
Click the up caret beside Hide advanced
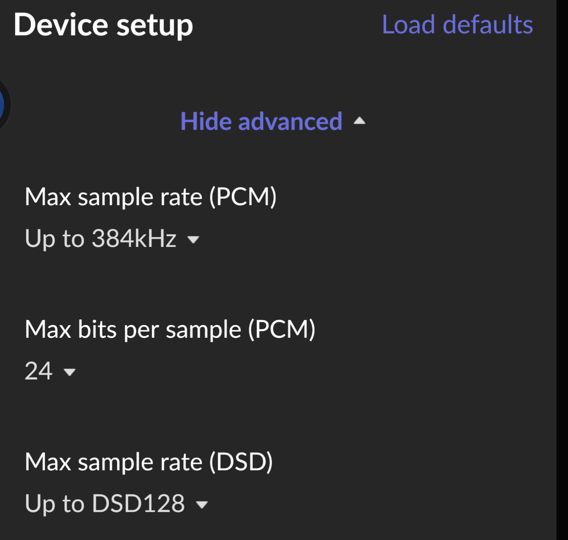(x=359, y=121)
